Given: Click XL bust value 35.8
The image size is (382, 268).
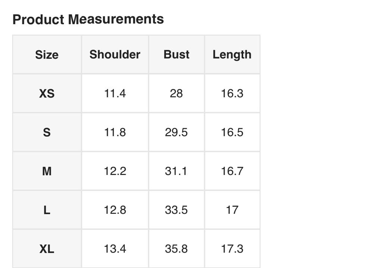Looking at the screenshot, I should tap(176, 249).
